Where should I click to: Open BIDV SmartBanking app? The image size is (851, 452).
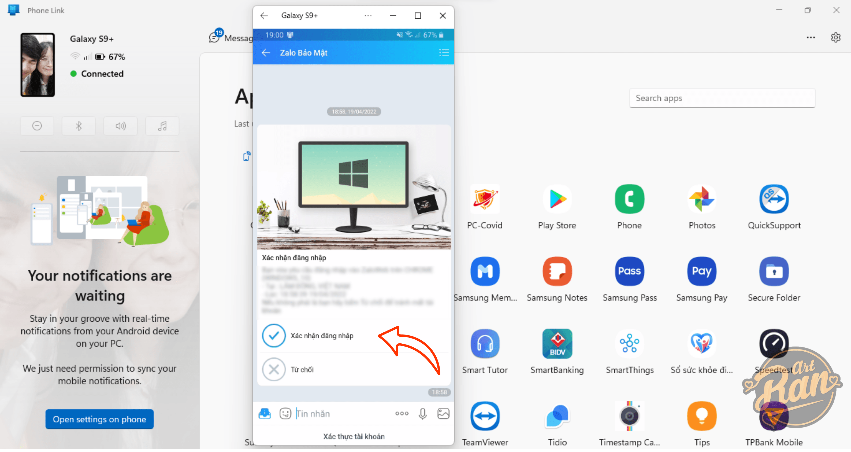[557, 344]
